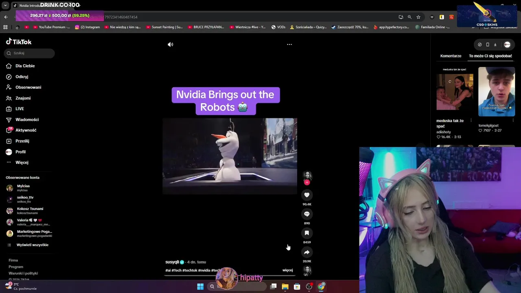Open Task View on the taskbar

coord(274,286)
